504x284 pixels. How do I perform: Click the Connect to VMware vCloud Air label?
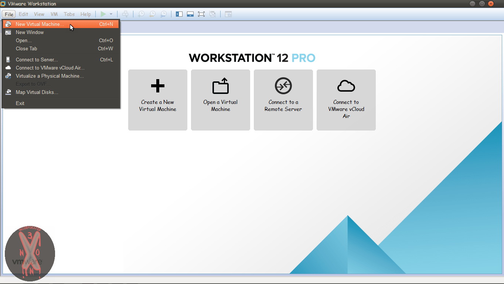(346, 109)
